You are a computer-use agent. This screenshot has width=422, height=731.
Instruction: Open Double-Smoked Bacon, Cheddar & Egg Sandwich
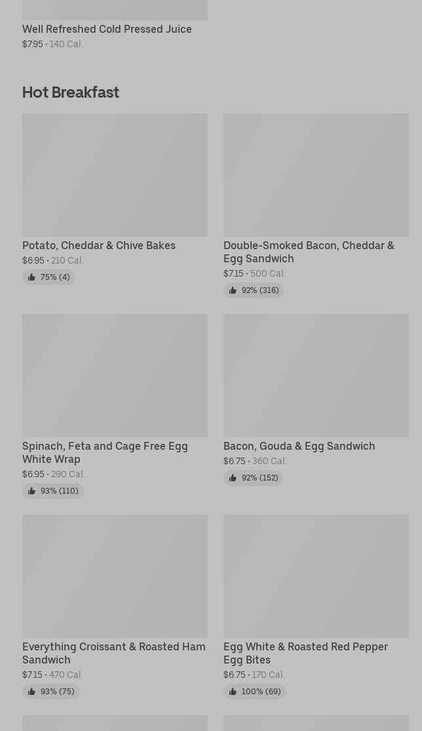tap(309, 252)
